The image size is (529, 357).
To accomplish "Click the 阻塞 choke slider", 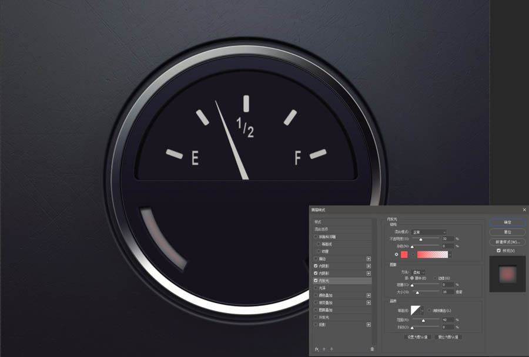I will [x=426, y=285].
